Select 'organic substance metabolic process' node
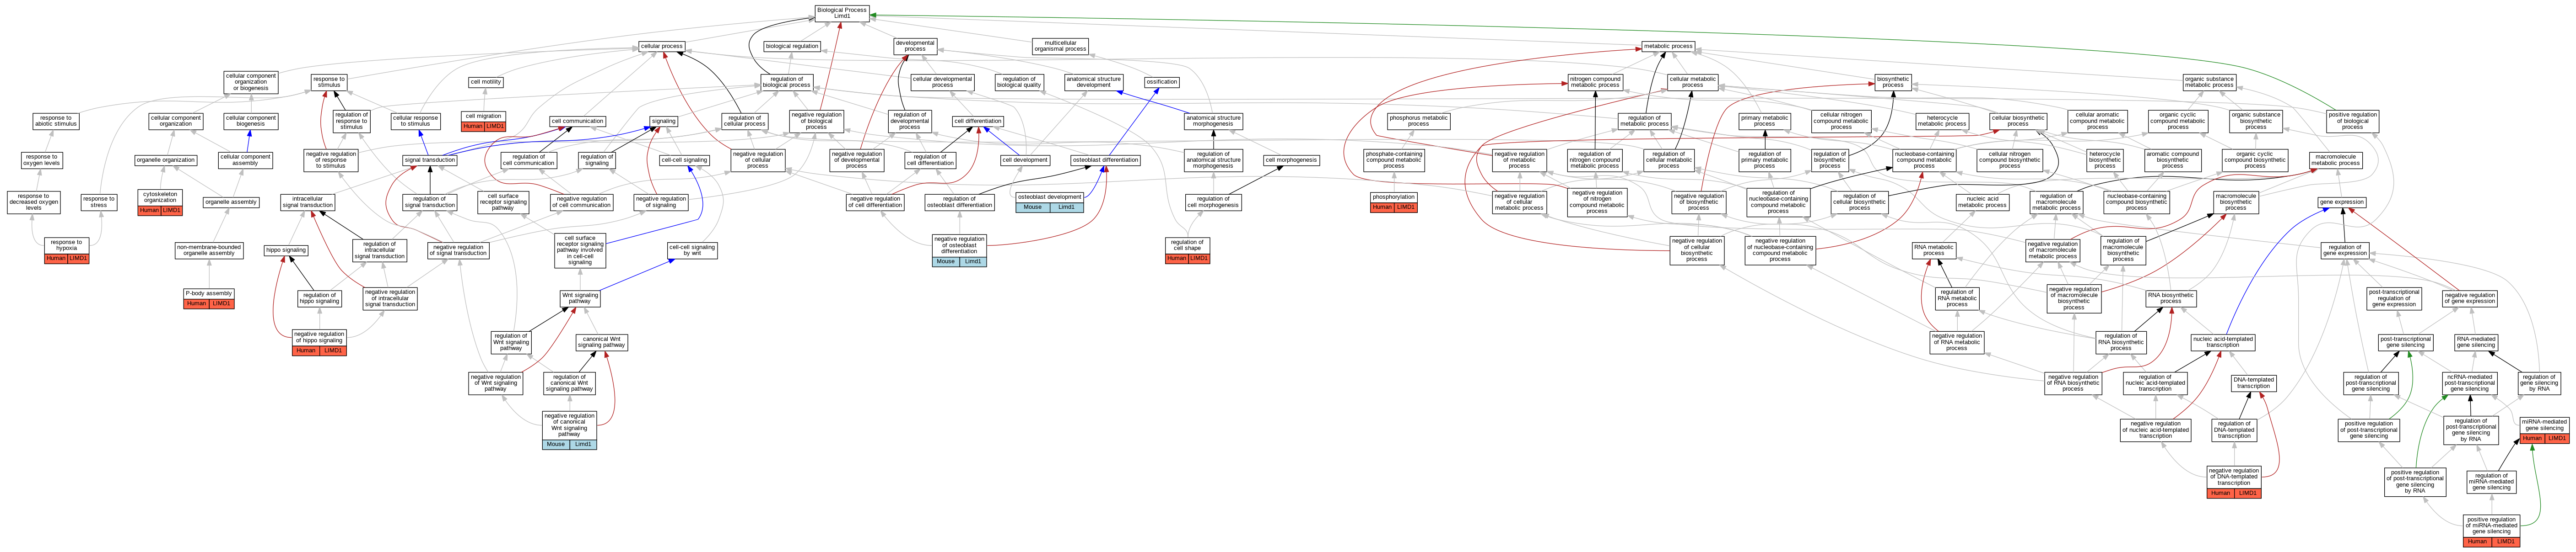Viewport: 2576px width, 552px height. (x=2209, y=82)
